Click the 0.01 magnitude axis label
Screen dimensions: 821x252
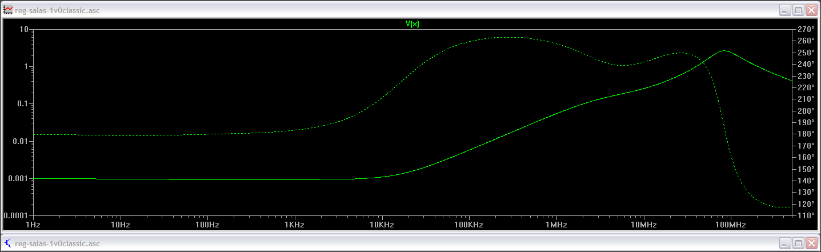tap(21, 141)
